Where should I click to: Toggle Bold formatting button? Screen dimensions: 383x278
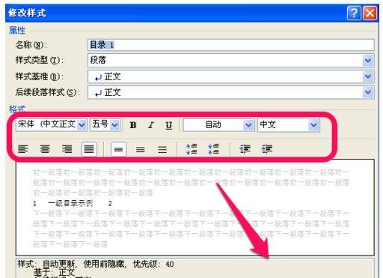tap(133, 125)
